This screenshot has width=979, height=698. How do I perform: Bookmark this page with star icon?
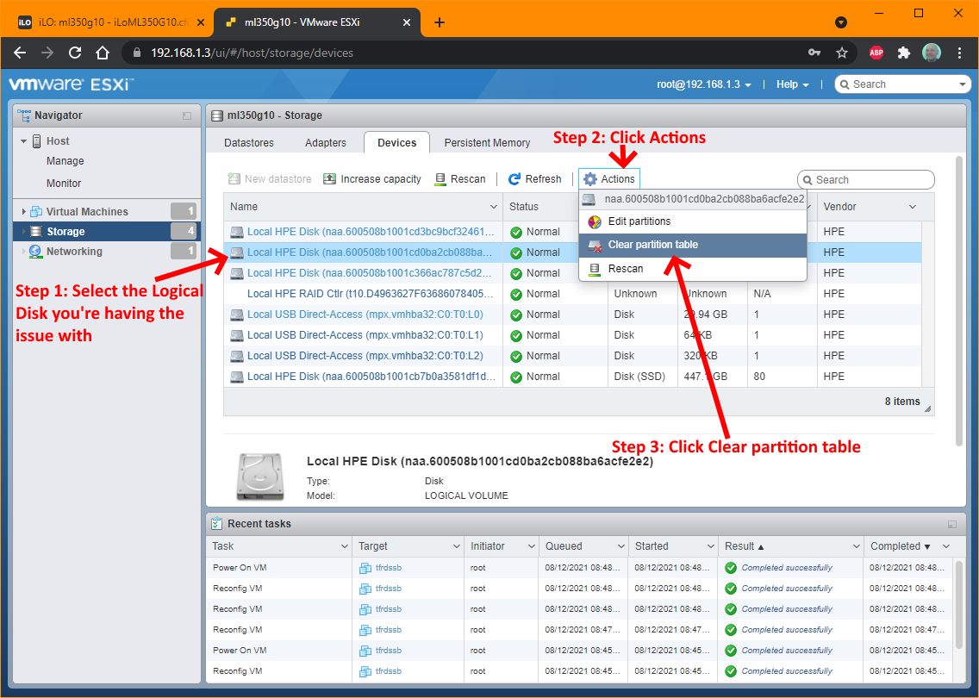(x=842, y=53)
